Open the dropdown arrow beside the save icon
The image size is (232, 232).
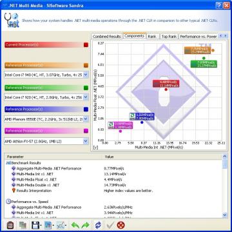tap(41, 226)
